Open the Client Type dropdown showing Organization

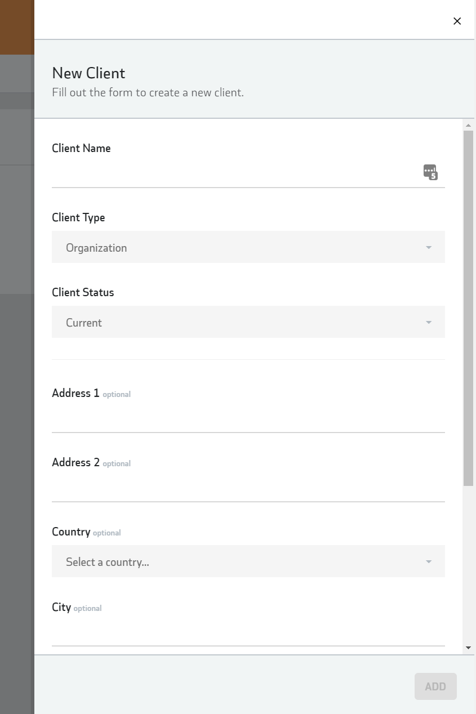(x=248, y=247)
